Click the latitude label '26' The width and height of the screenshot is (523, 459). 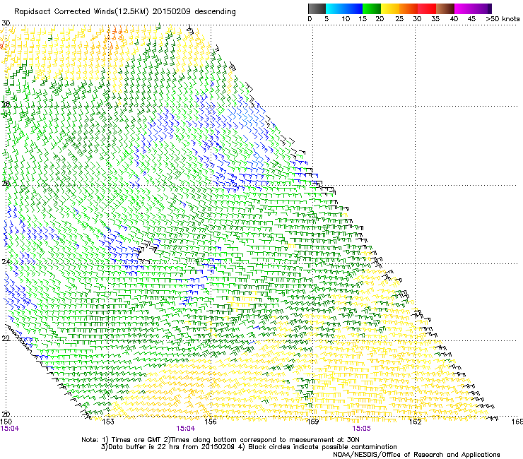click(6, 184)
